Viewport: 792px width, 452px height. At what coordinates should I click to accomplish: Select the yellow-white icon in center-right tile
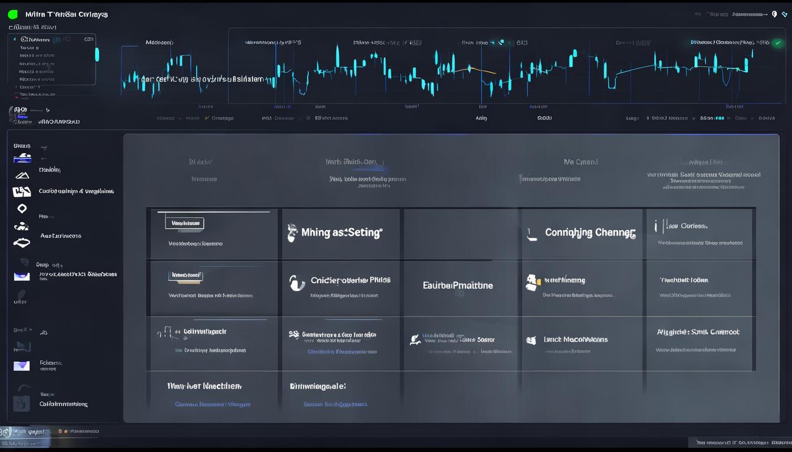point(532,282)
